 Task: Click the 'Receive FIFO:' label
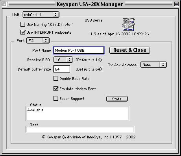pyautogui.click(x=39, y=60)
